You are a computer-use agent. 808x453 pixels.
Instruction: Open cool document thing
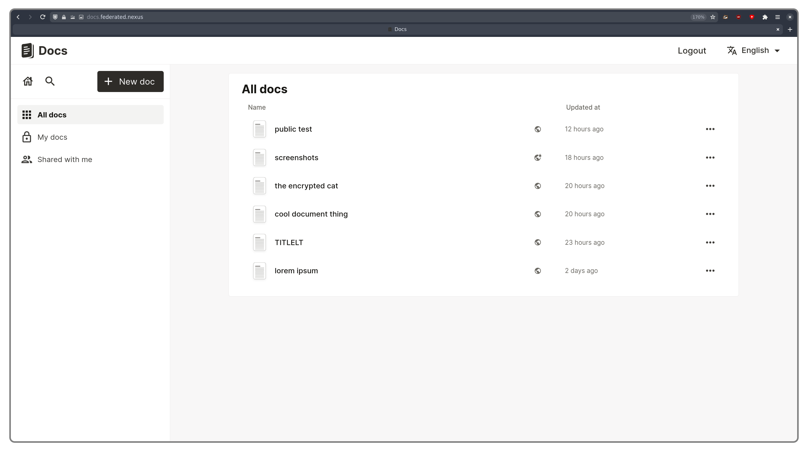(x=311, y=214)
